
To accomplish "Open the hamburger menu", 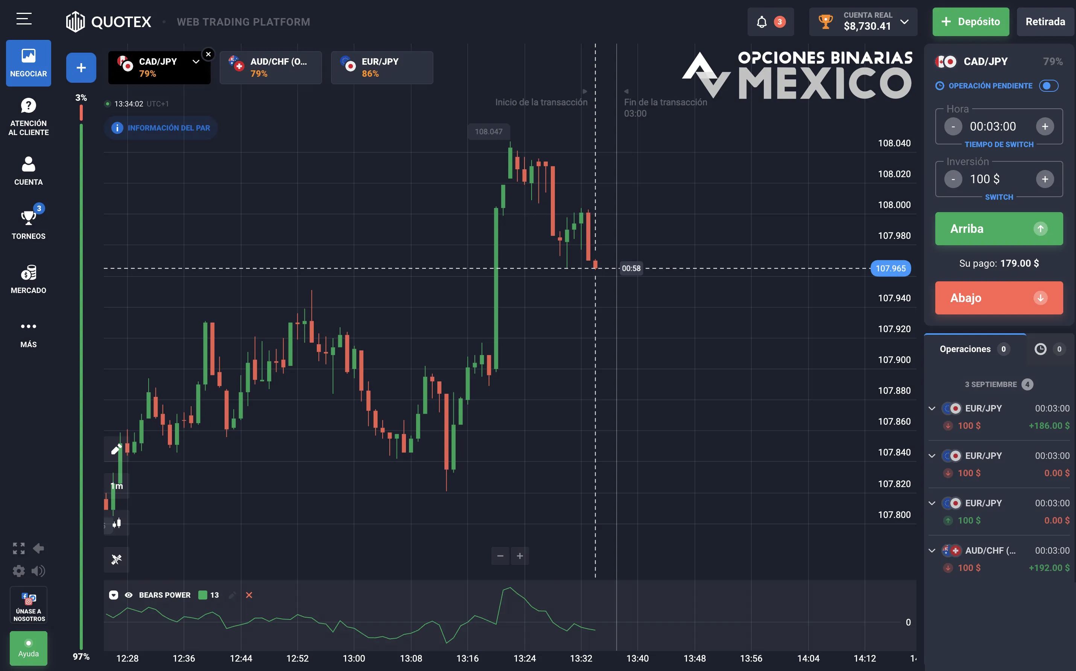I will tap(24, 19).
